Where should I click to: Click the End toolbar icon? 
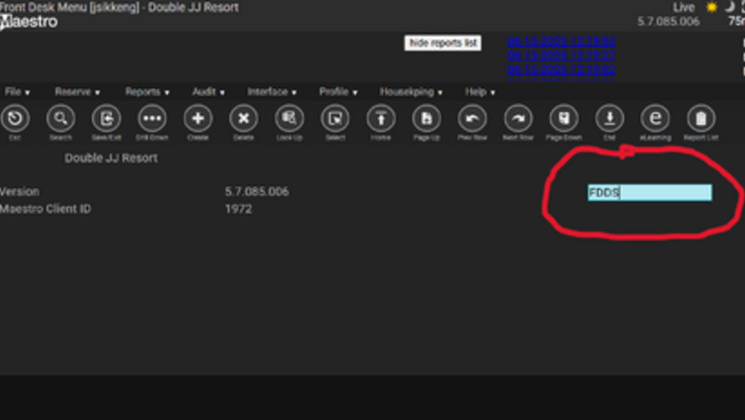(x=609, y=118)
